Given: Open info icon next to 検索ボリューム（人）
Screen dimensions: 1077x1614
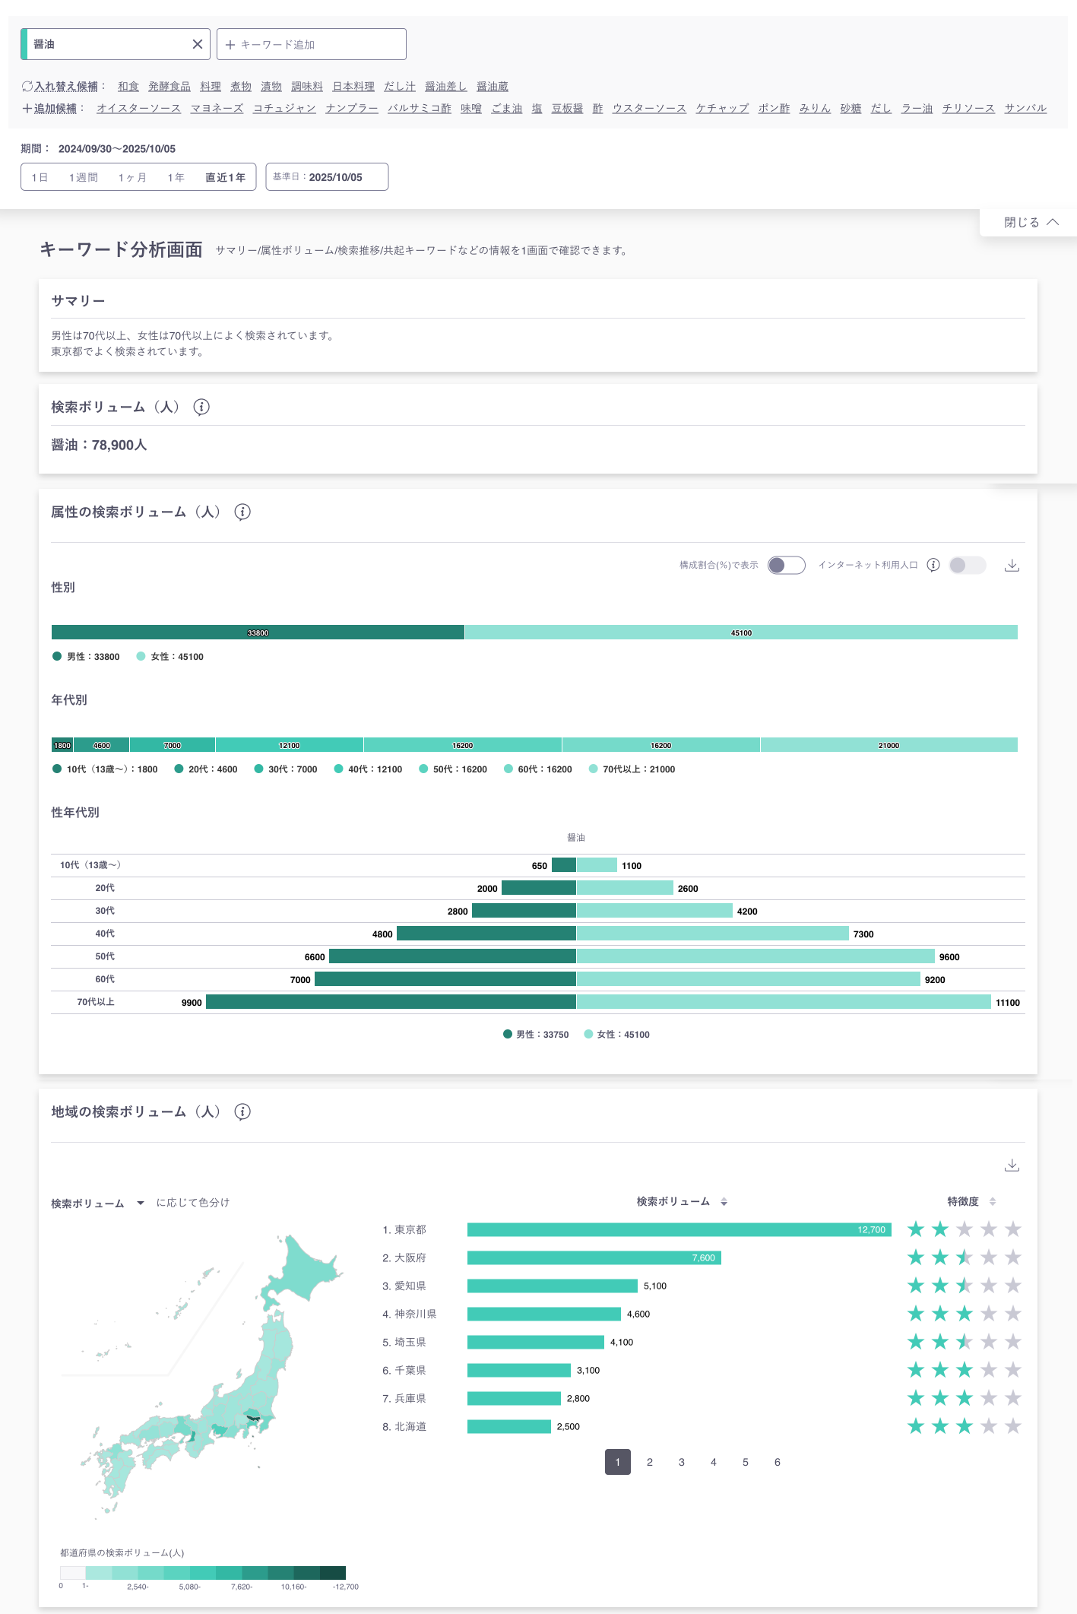Looking at the screenshot, I should [201, 407].
